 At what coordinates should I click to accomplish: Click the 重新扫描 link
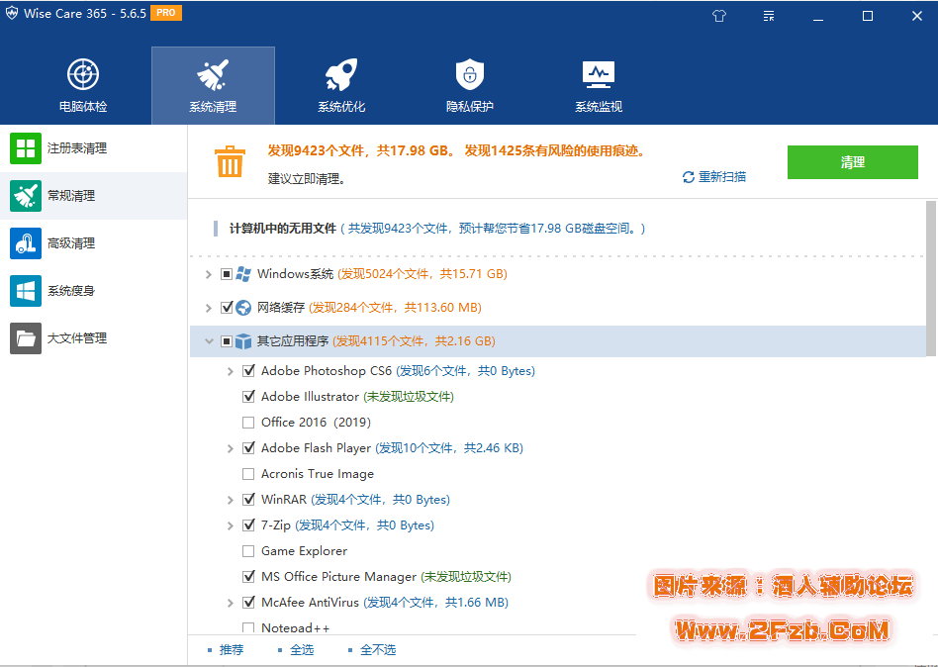(x=722, y=177)
